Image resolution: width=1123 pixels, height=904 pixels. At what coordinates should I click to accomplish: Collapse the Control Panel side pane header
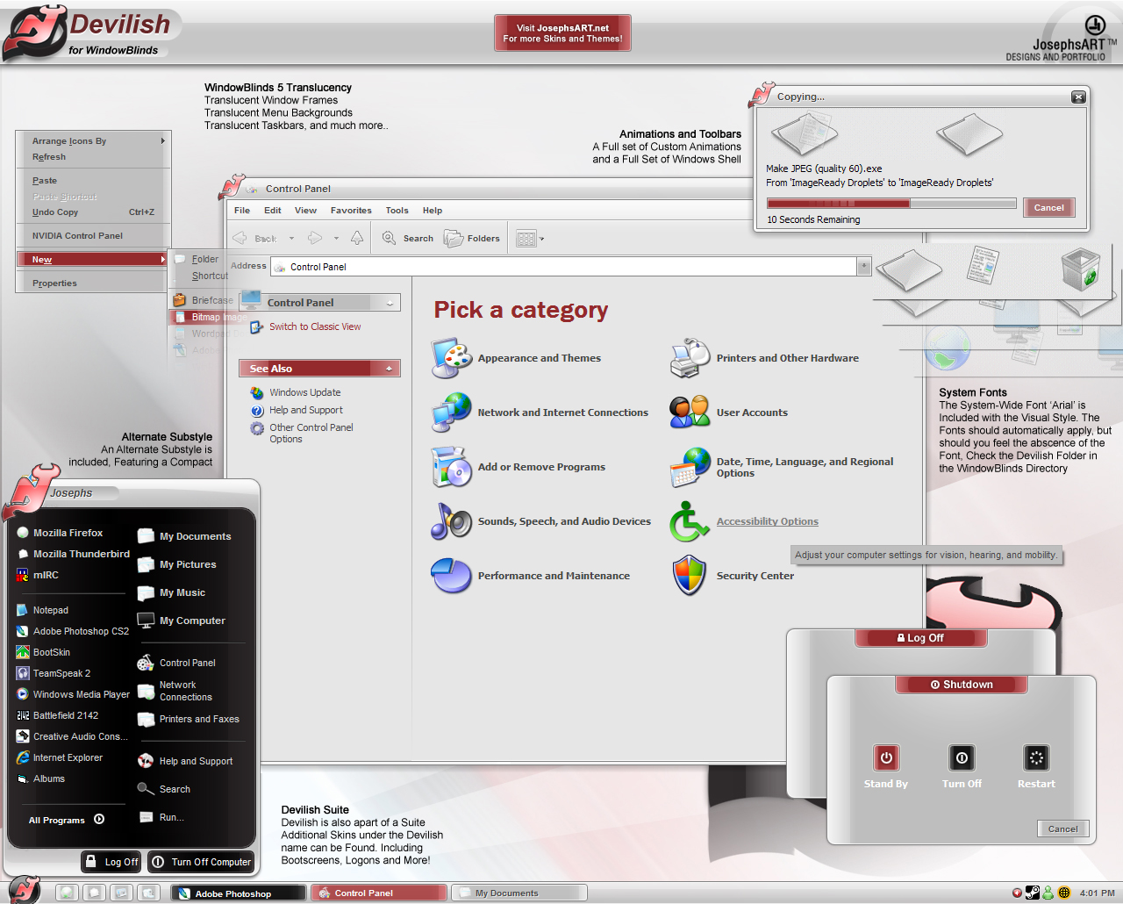coord(390,303)
